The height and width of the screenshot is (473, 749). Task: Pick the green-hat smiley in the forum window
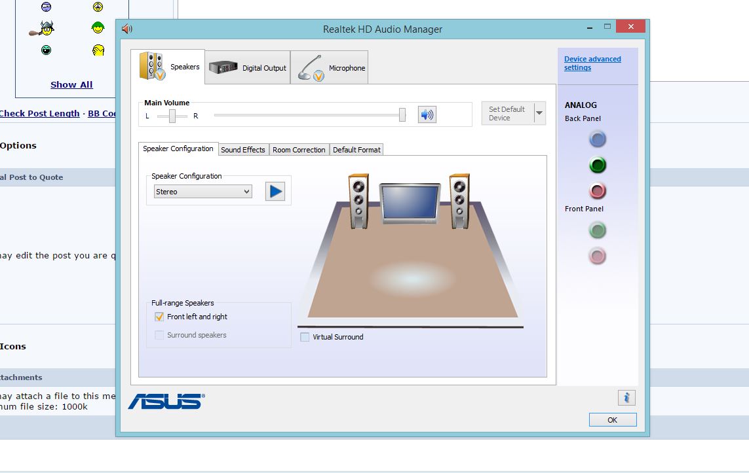(98, 27)
